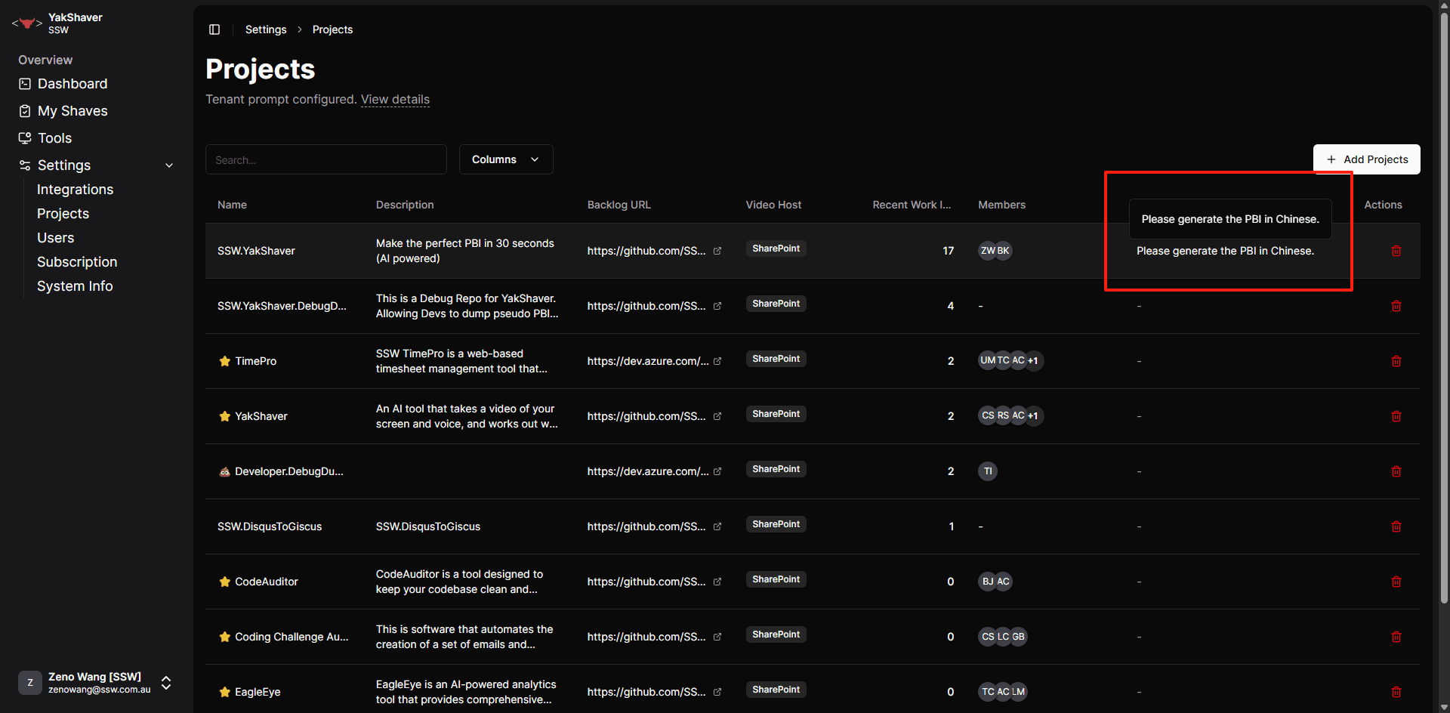The height and width of the screenshot is (713, 1450).
Task: Go to Dashboard in sidebar
Action: click(72, 84)
